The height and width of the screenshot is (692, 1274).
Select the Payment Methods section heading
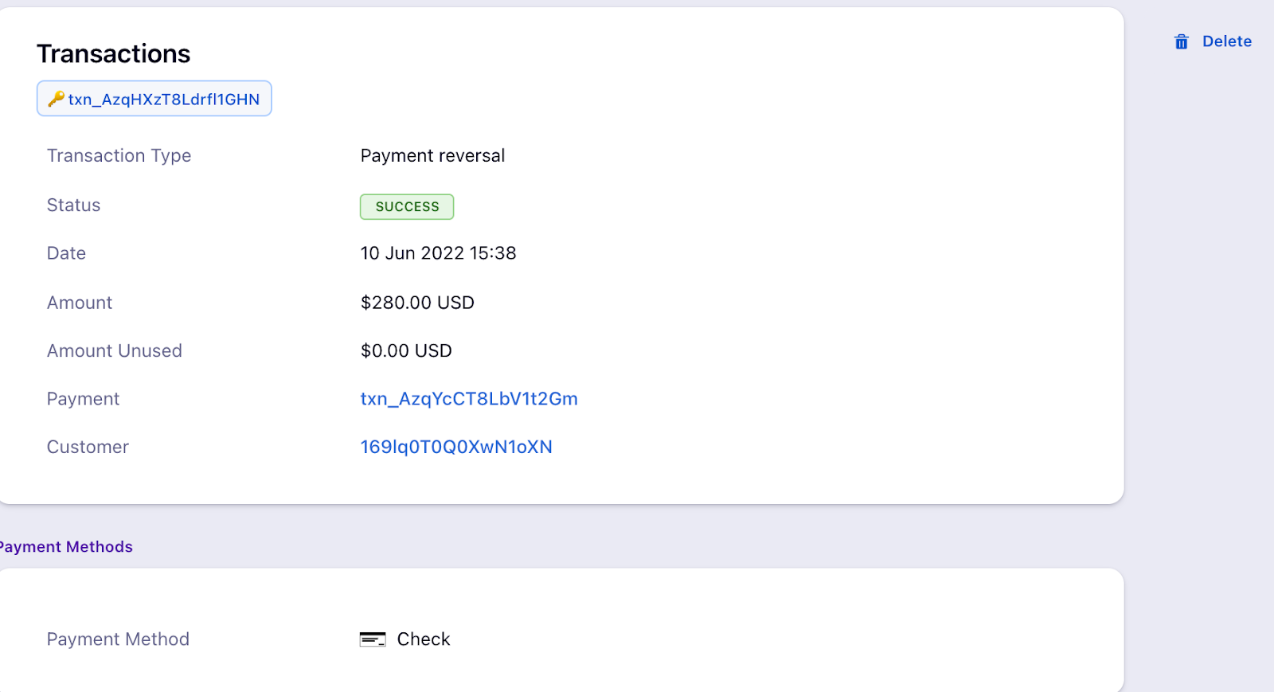click(x=67, y=547)
